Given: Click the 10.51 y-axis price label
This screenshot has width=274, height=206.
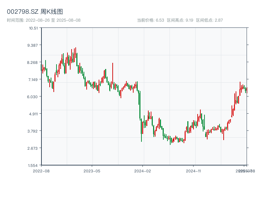Looking at the screenshot, I should pyautogui.click(x=33, y=28).
